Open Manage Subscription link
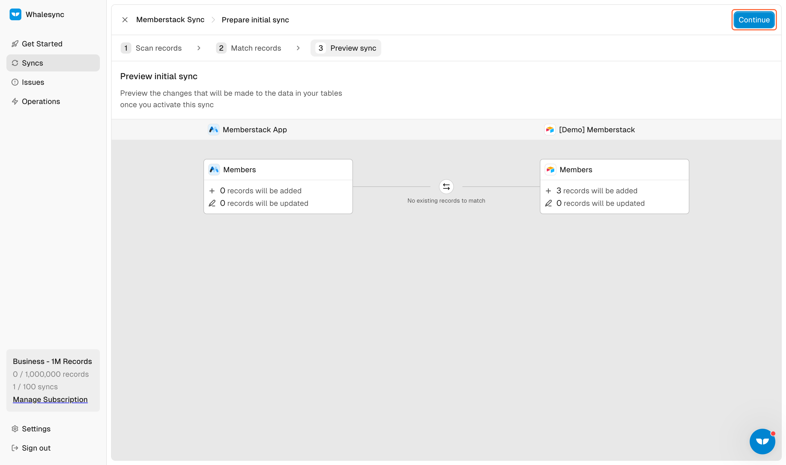Viewport: 786px width, 465px height. pos(50,399)
